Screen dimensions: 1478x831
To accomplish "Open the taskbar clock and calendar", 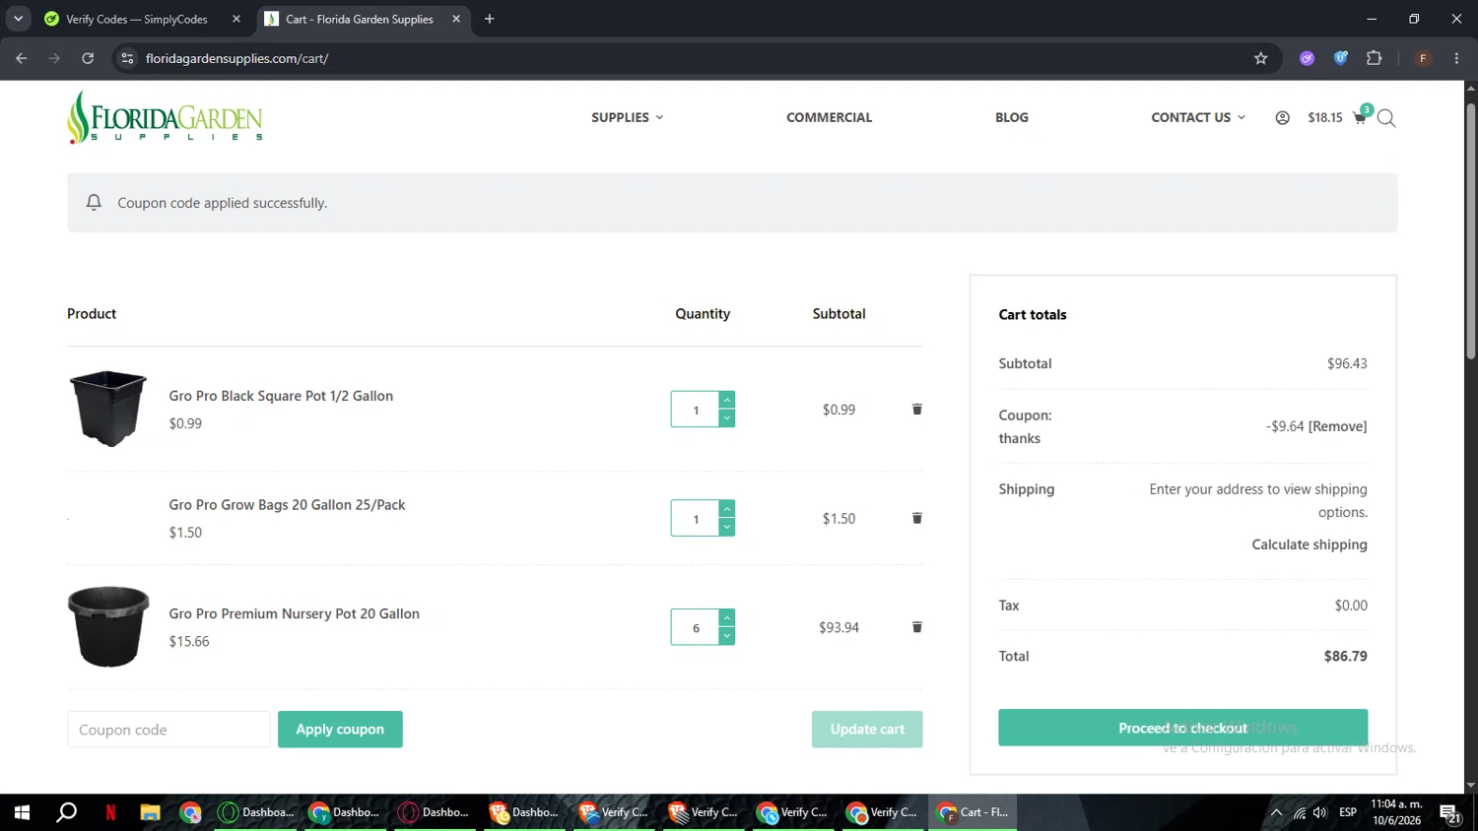I will pos(1396,812).
